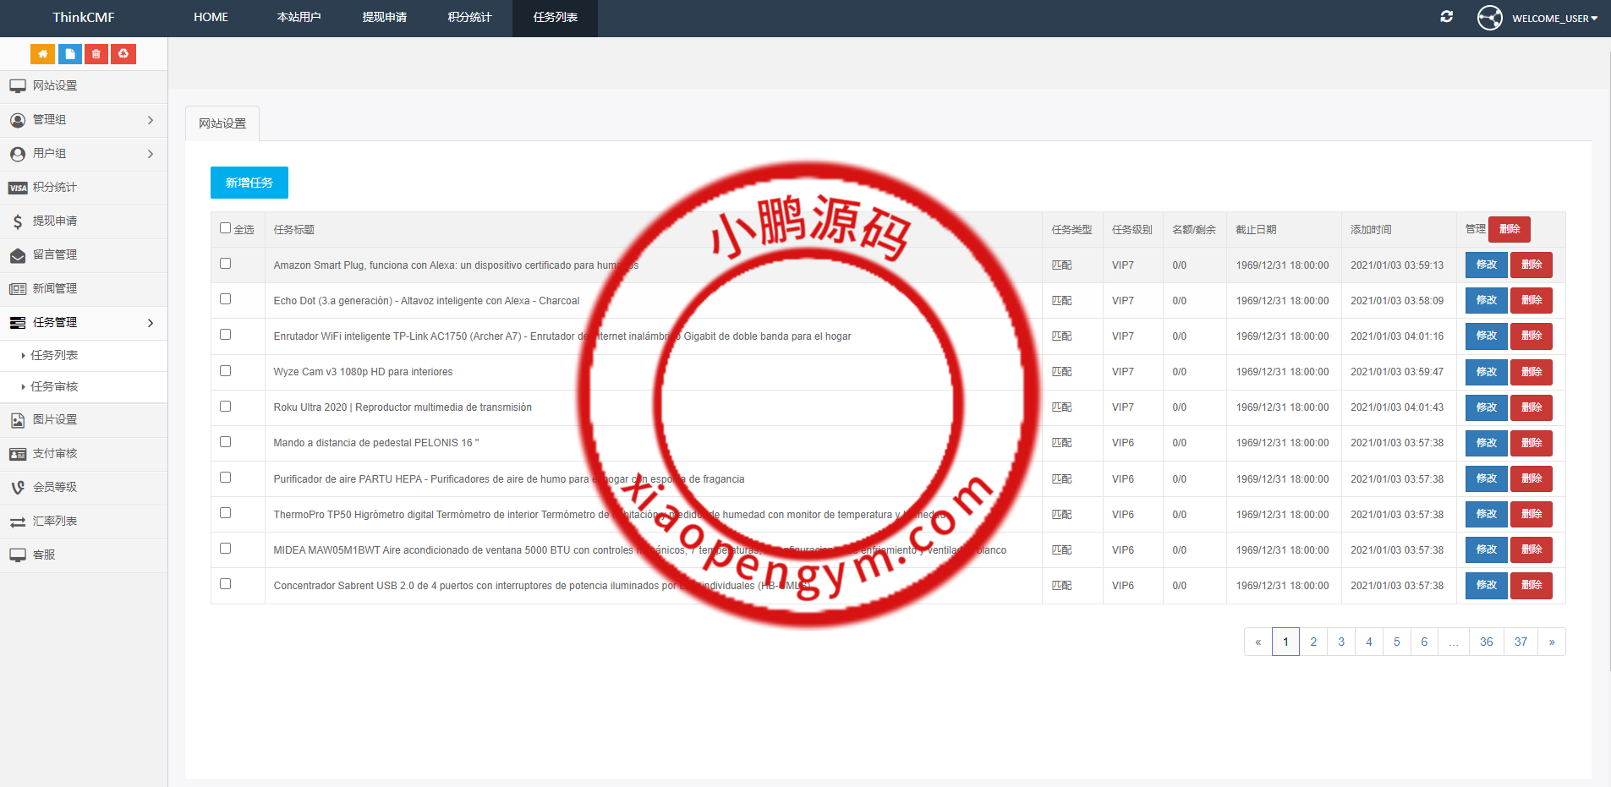
Task: Expand the 用户组 sidebar menu
Action: pyautogui.click(x=83, y=154)
